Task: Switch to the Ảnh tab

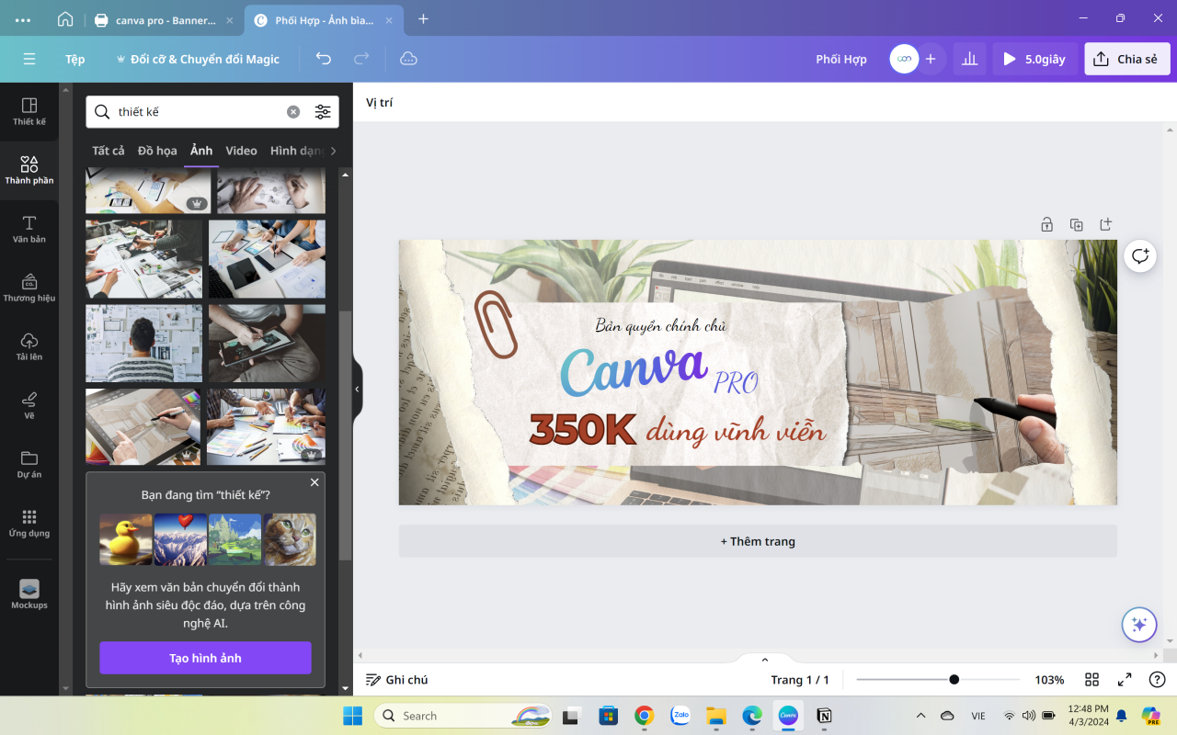Action: pos(201,151)
